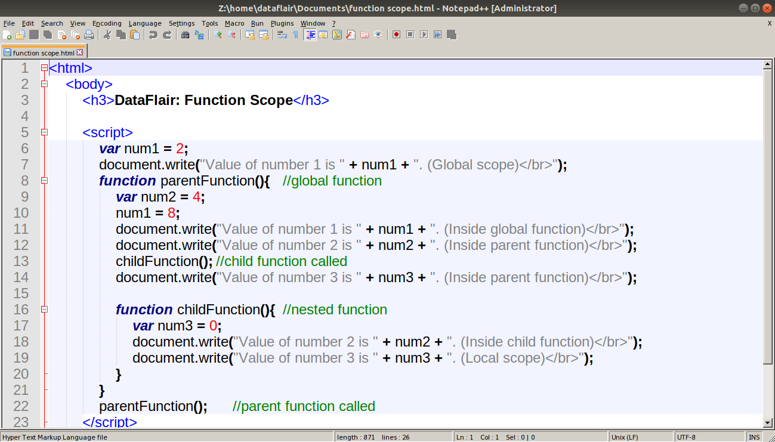The width and height of the screenshot is (775, 442).
Task: Close the function scope.html tab
Action: click(80, 52)
